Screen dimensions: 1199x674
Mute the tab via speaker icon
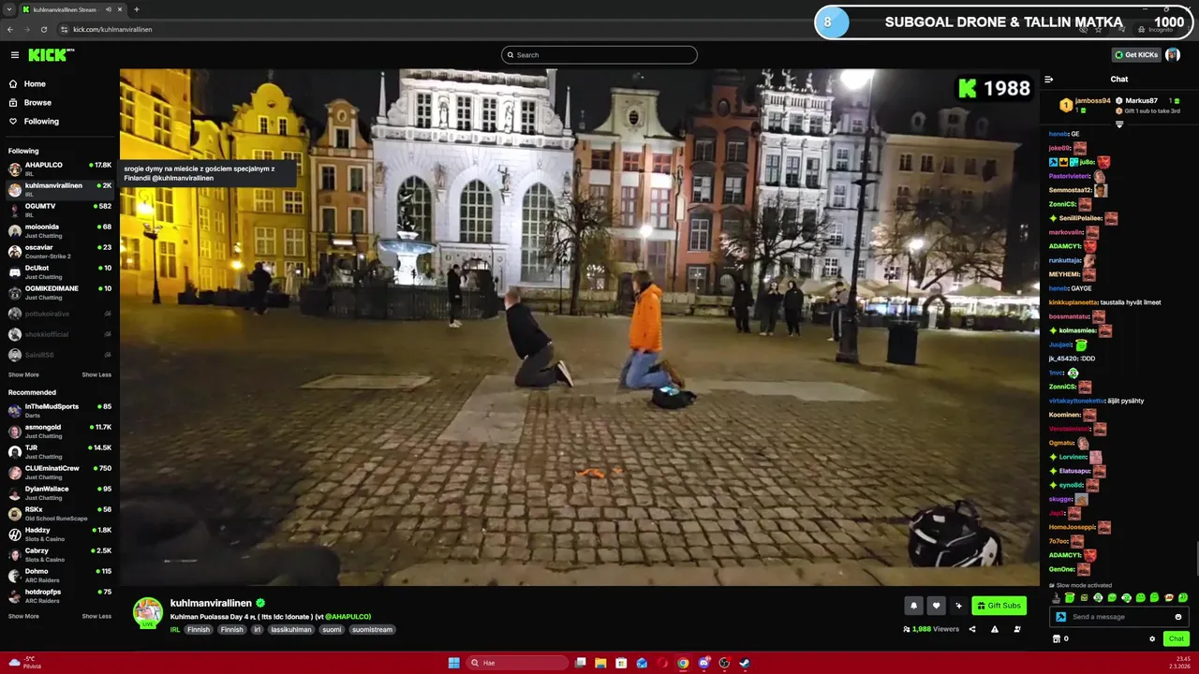109,9
